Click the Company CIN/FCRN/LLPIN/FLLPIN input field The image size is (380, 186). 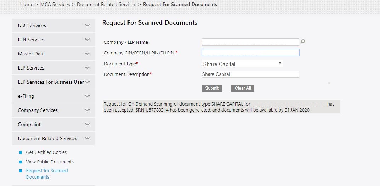point(250,53)
